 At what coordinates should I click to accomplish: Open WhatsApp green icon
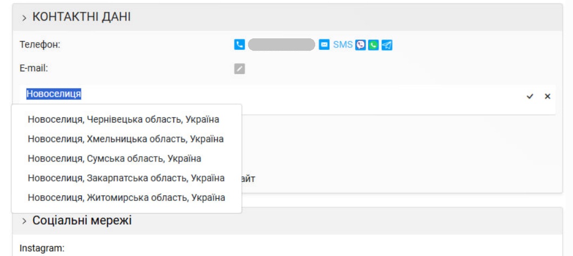click(374, 45)
